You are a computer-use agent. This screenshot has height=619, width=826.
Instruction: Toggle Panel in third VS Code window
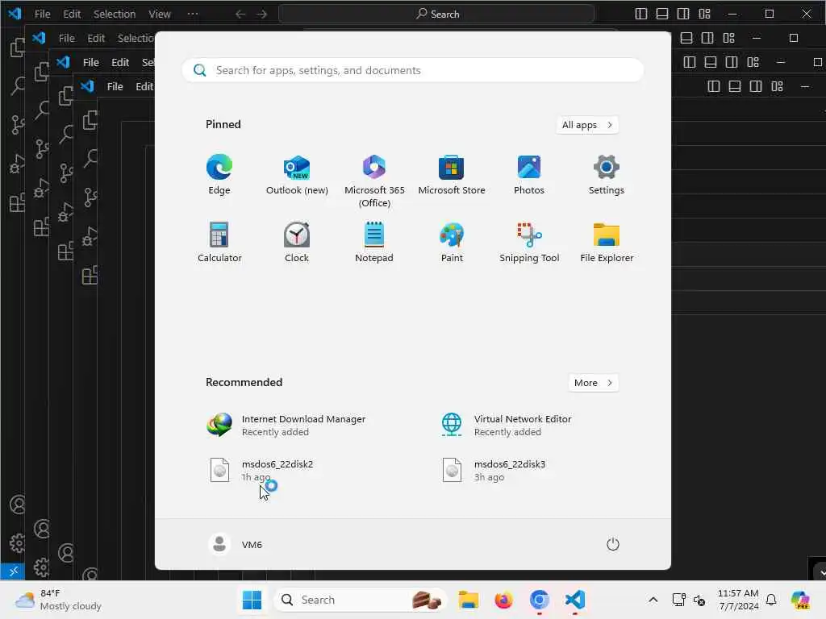(711, 62)
